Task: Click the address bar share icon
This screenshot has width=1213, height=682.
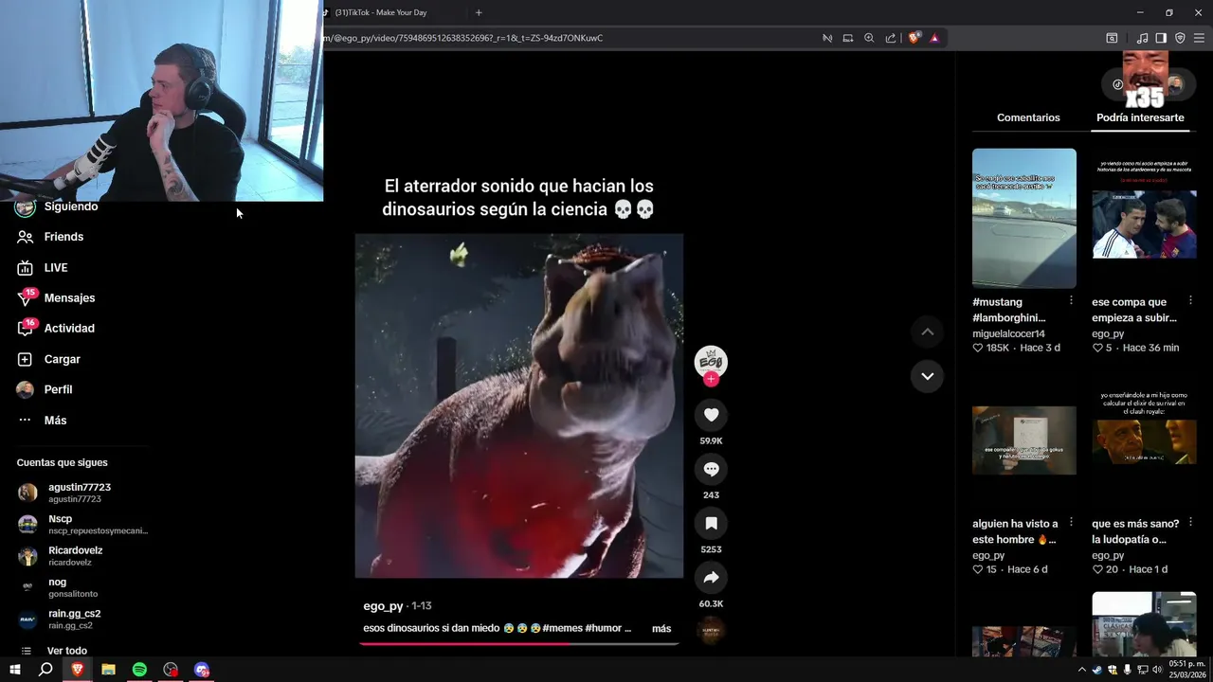Action: coord(891,38)
